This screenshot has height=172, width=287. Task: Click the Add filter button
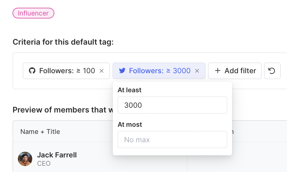point(235,71)
